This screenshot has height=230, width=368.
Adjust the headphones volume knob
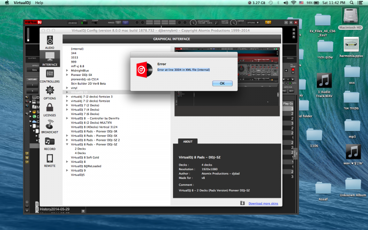click(193, 23)
